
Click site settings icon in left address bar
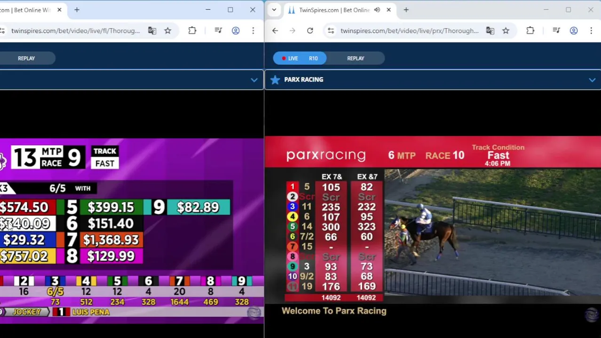pos(2,31)
